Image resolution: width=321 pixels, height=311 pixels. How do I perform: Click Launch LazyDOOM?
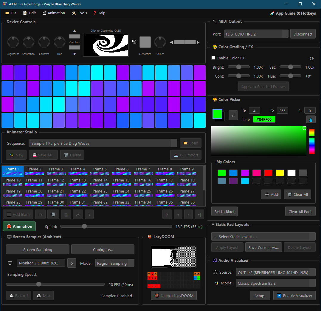(174, 295)
